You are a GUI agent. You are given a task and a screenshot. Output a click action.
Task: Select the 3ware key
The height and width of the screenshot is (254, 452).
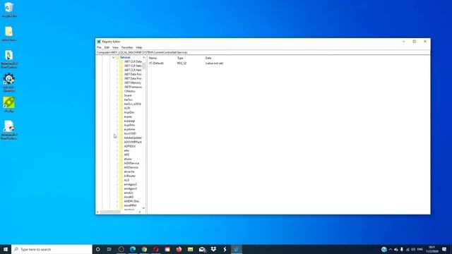(128, 96)
